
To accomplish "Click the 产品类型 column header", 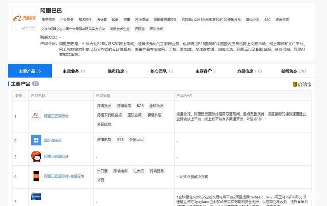I will pos(103,96).
